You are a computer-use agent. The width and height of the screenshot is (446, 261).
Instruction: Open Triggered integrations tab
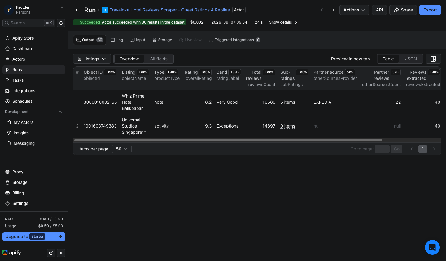point(234,40)
